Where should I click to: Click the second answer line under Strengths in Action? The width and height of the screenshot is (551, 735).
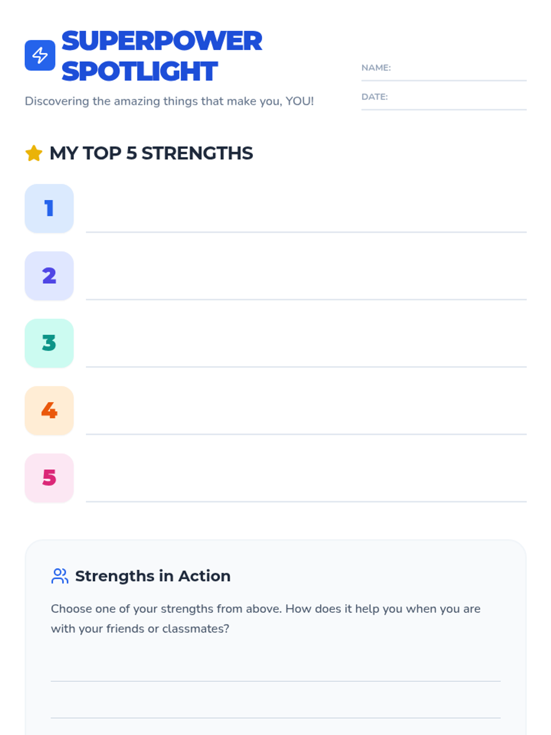tap(275, 708)
